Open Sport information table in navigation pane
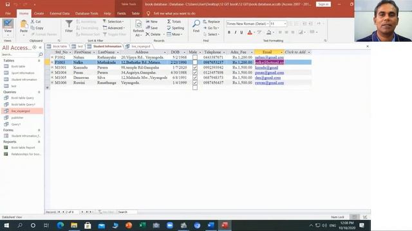412x231 pixels. (23, 73)
